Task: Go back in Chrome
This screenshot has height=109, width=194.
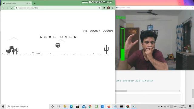Action: point(3,8)
